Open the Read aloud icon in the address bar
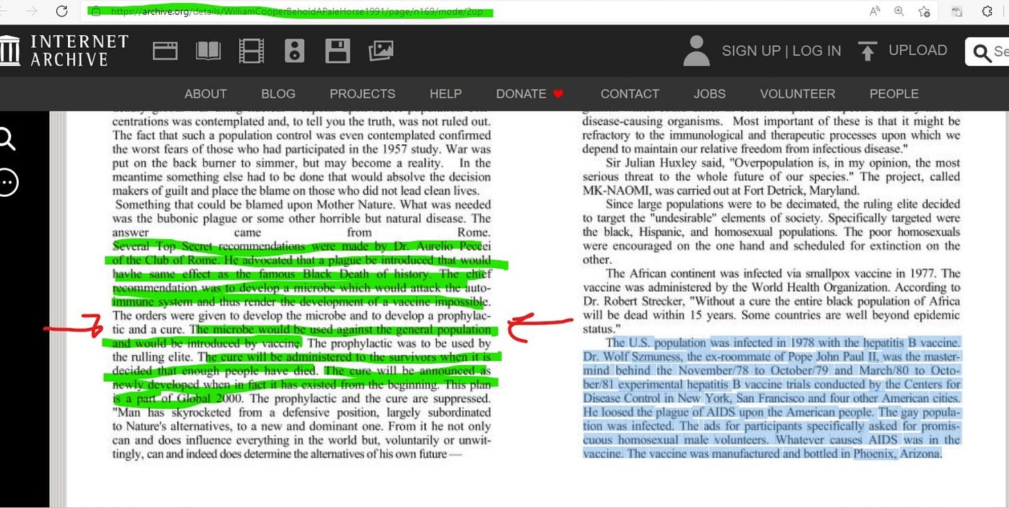 click(875, 11)
